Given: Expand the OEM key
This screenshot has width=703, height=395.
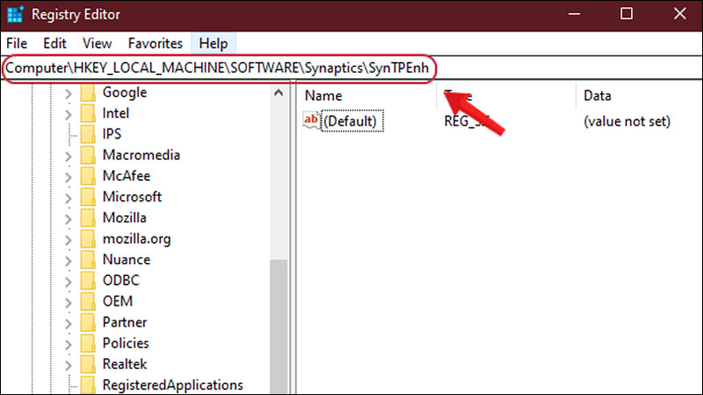Looking at the screenshot, I should pyautogui.click(x=69, y=302).
